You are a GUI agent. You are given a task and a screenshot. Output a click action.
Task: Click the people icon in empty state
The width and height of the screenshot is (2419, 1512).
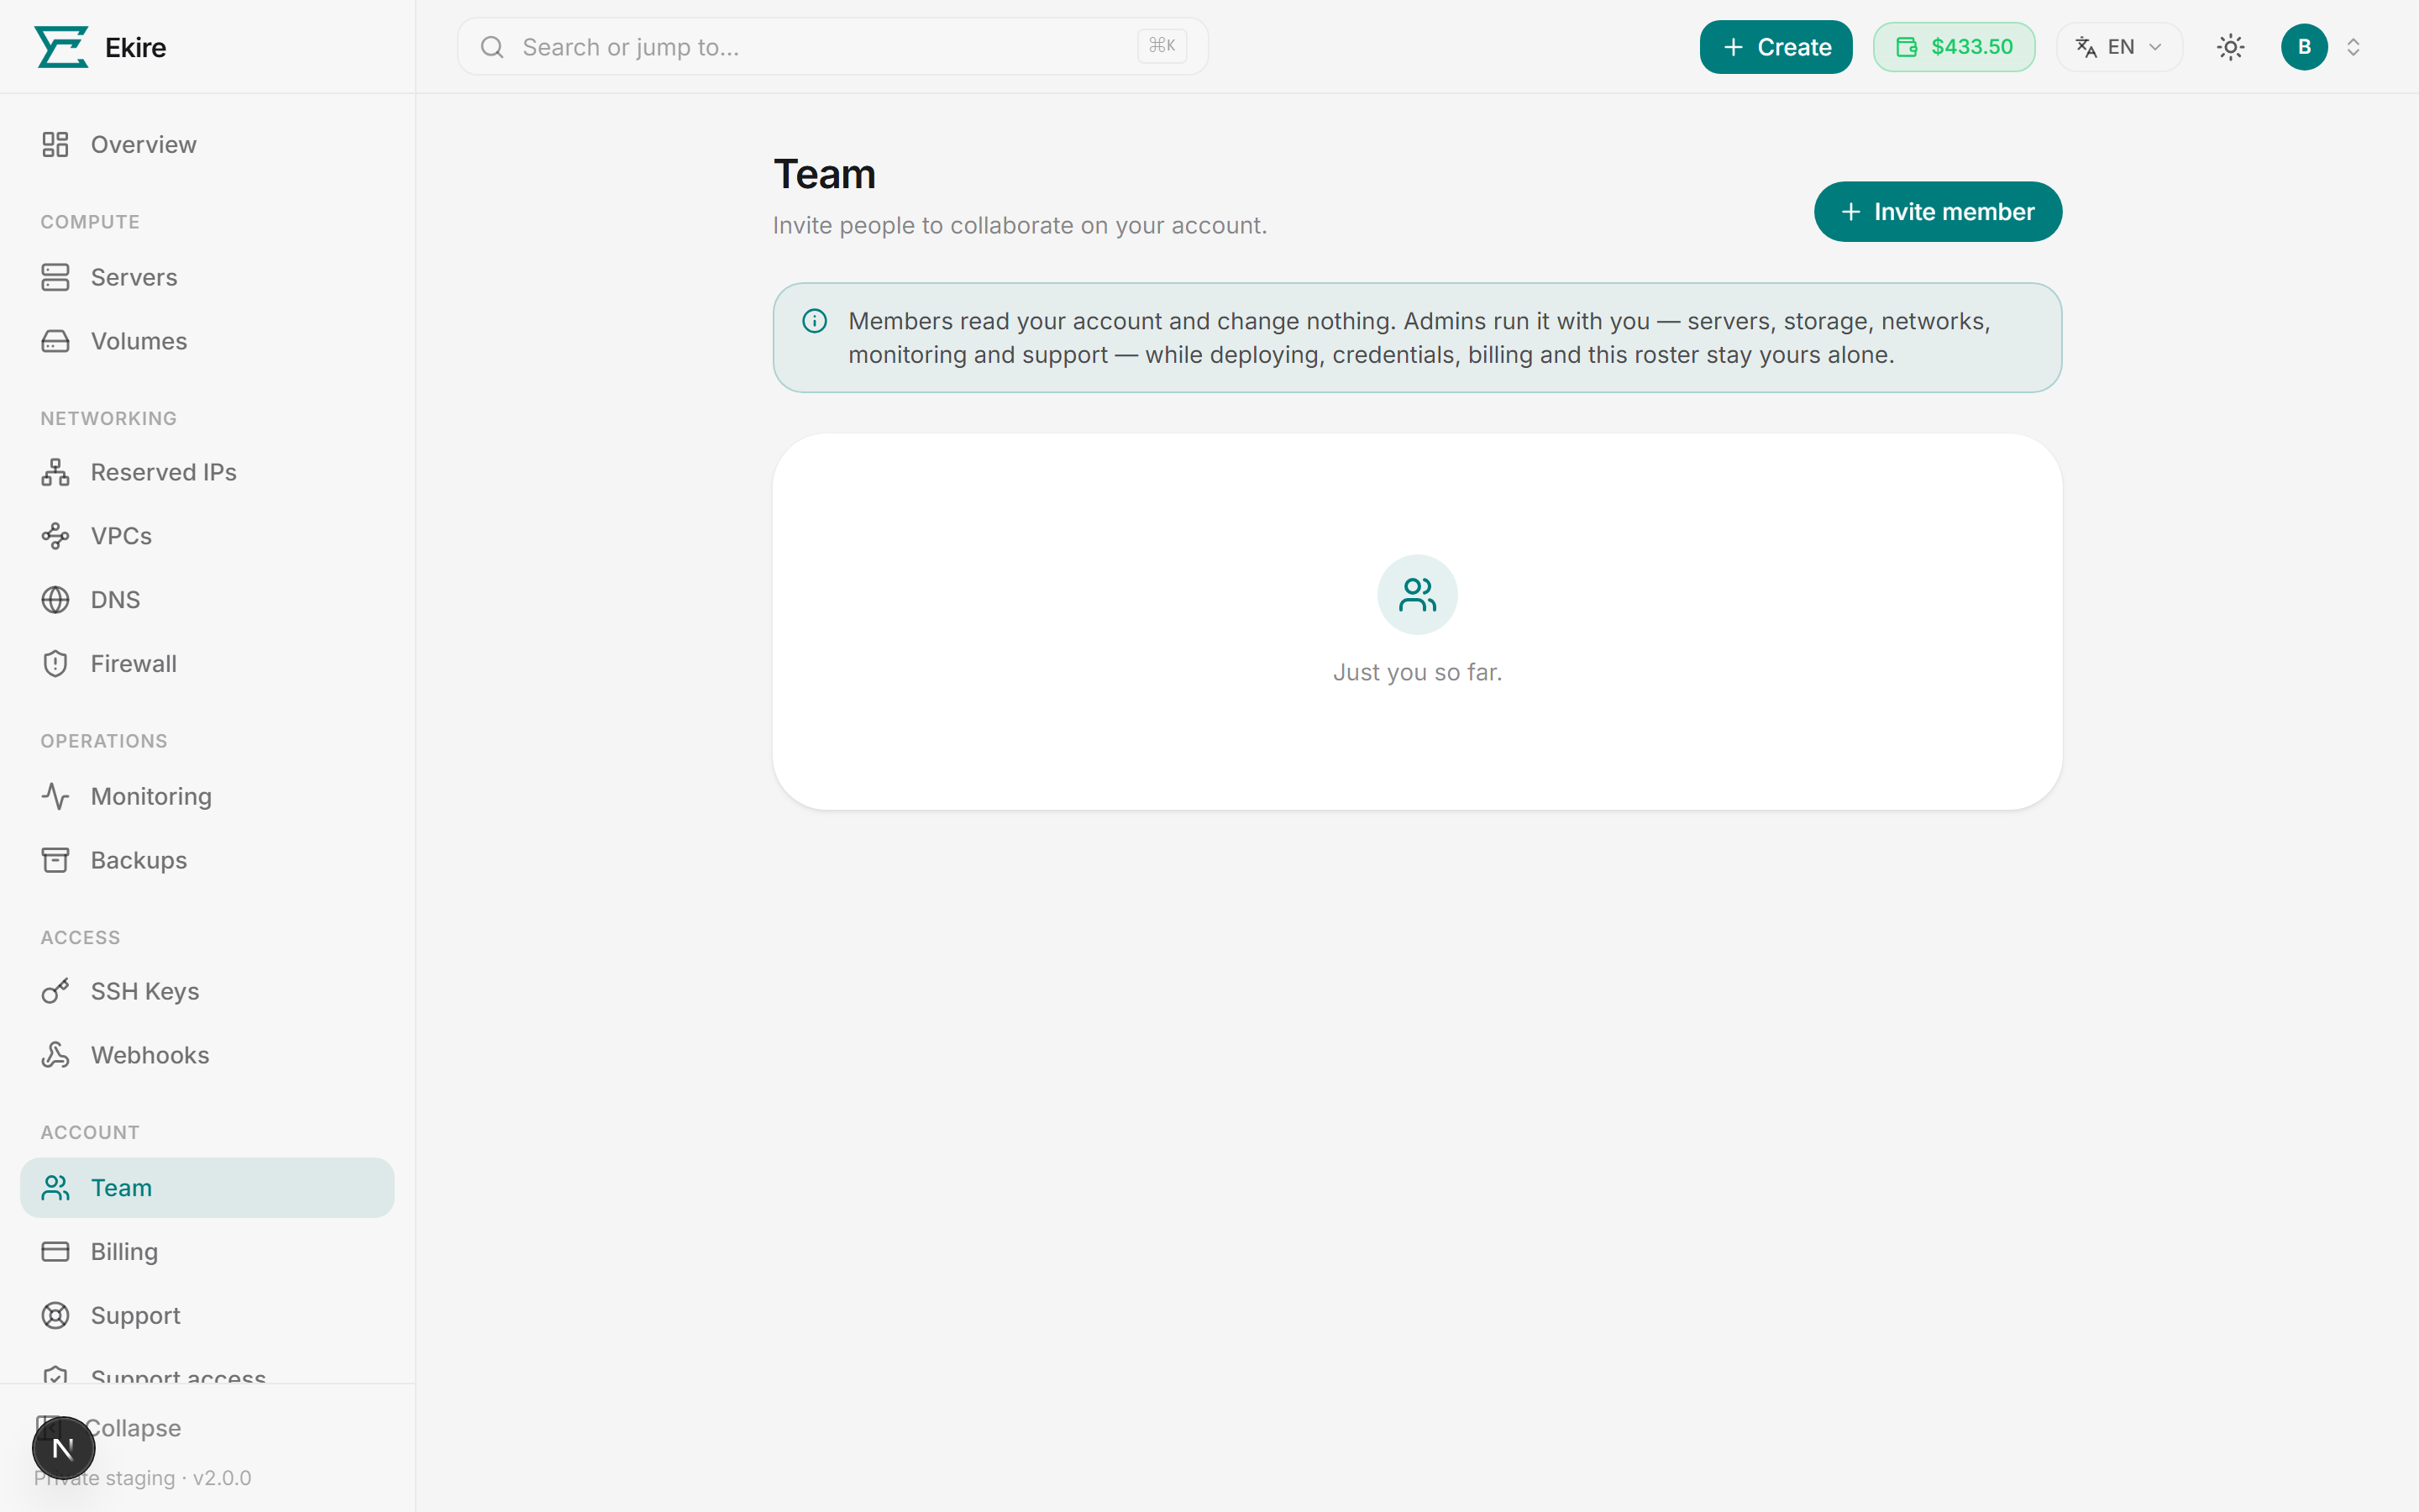(x=1418, y=595)
